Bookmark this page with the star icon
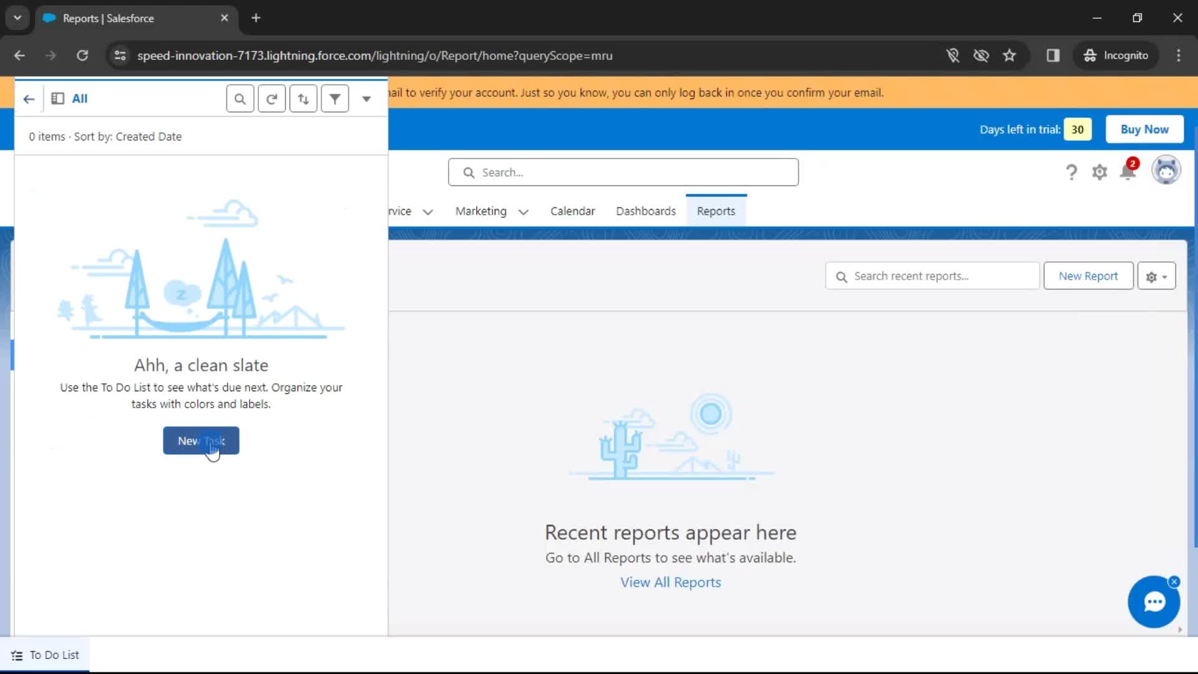The image size is (1198, 674). click(x=1010, y=56)
